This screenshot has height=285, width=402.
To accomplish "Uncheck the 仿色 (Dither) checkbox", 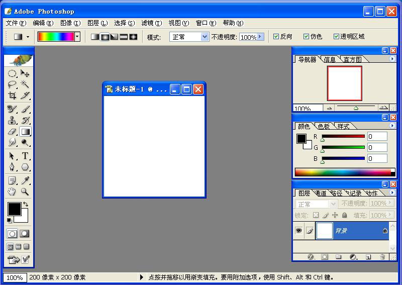I will (306, 37).
